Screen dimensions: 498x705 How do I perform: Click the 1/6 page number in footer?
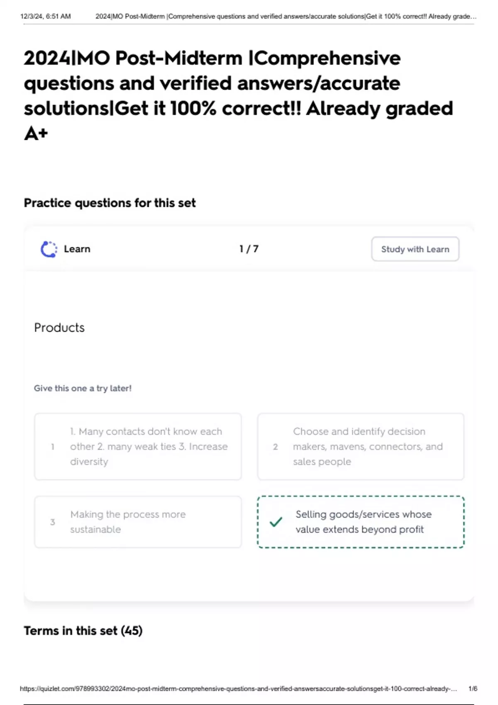[473, 688]
